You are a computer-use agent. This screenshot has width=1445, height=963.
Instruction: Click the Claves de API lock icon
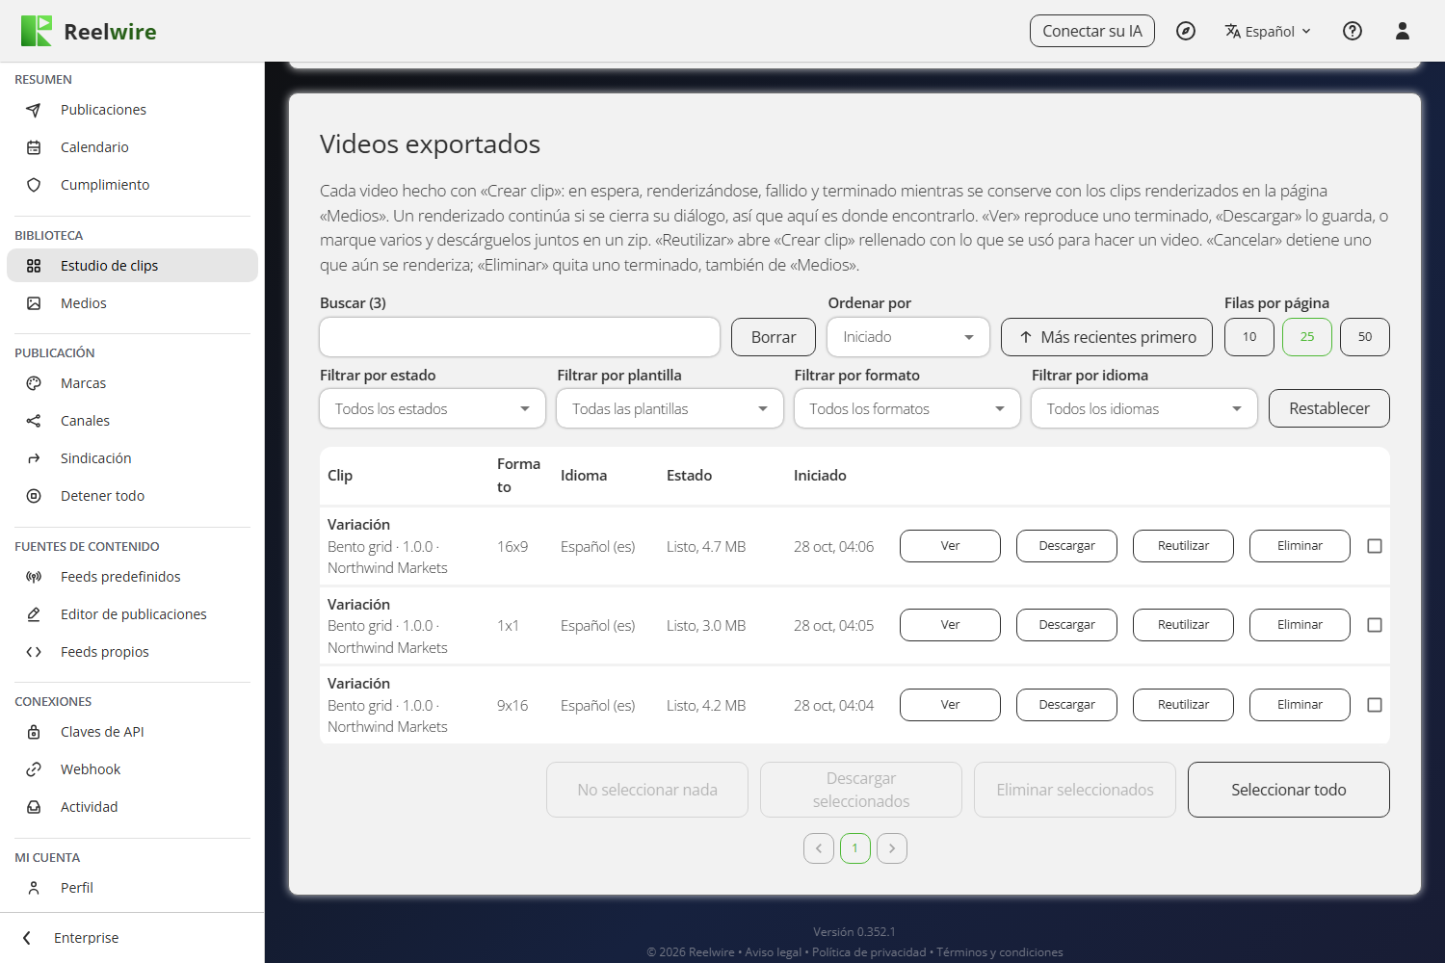tap(34, 732)
